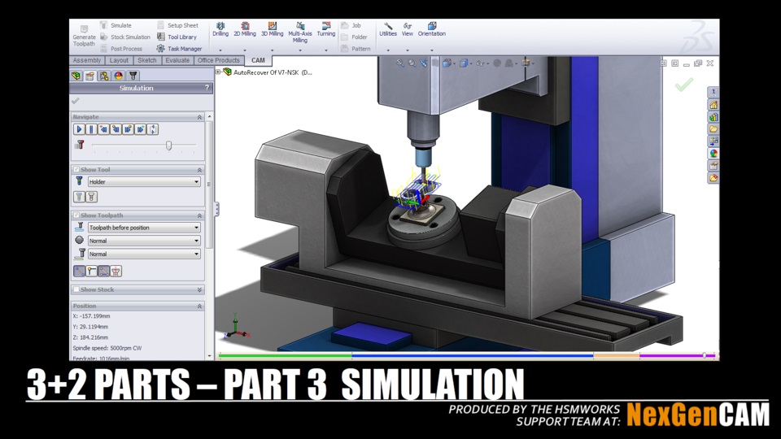781x439 pixels.
Task: Click the Zoom to Fit viewport icon
Action: [x=399, y=63]
